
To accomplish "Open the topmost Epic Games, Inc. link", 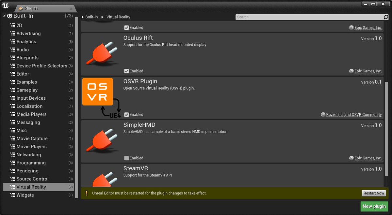I will (368, 28).
